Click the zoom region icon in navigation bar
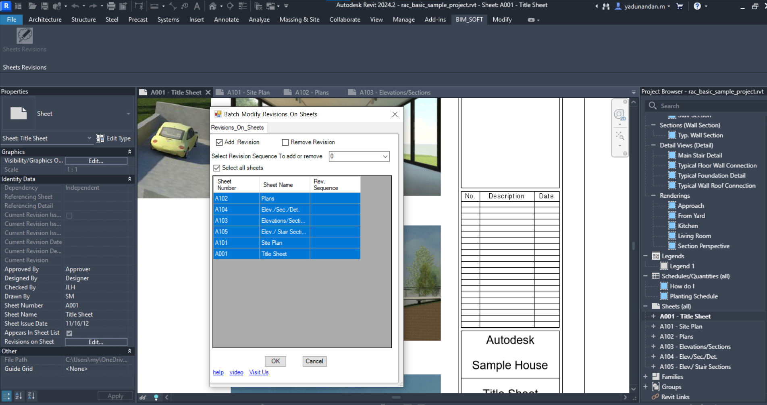Image resolution: width=767 pixels, height=405 pixels. click(x=619, y=135)
